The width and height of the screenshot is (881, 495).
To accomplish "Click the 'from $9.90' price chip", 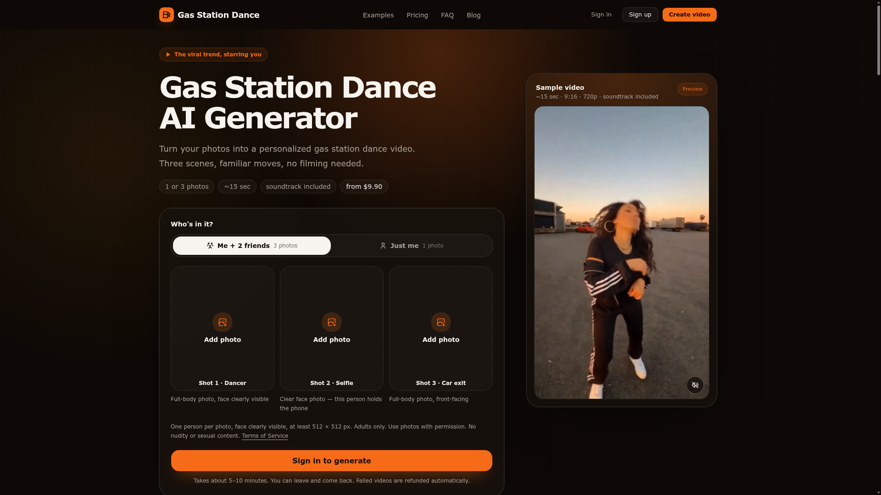I will tap(364, 187).
